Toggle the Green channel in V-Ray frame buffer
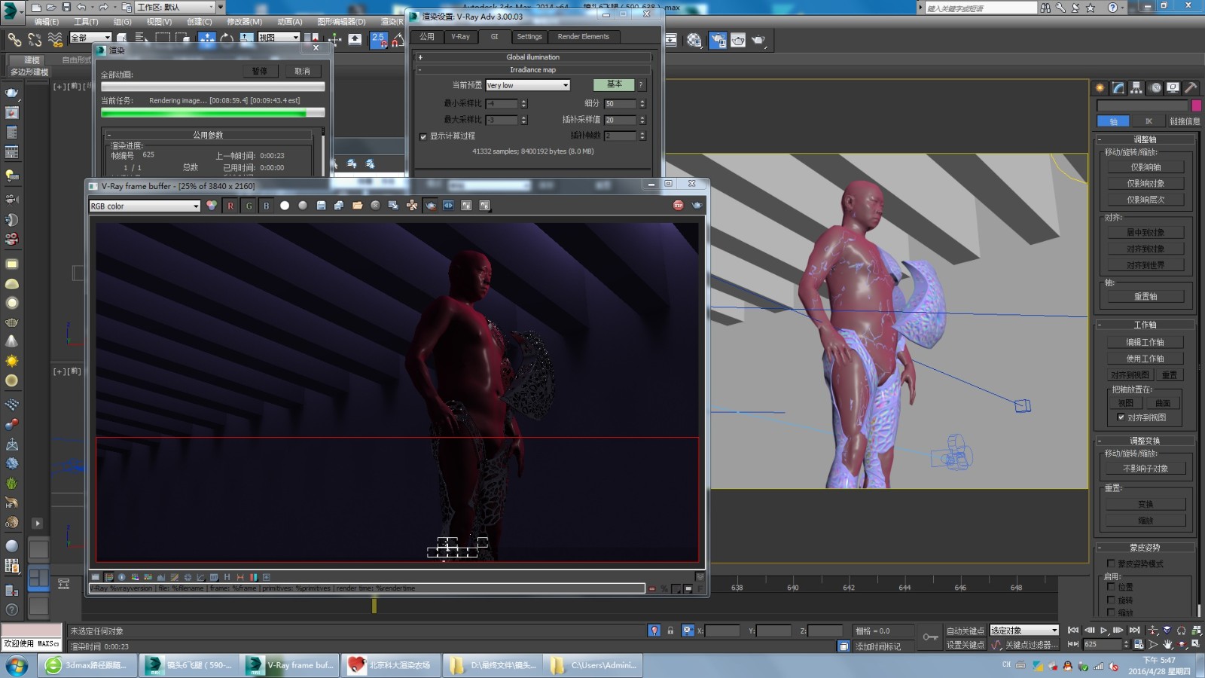This screenshot has height=678, width=1205. [x=249, y=206]
